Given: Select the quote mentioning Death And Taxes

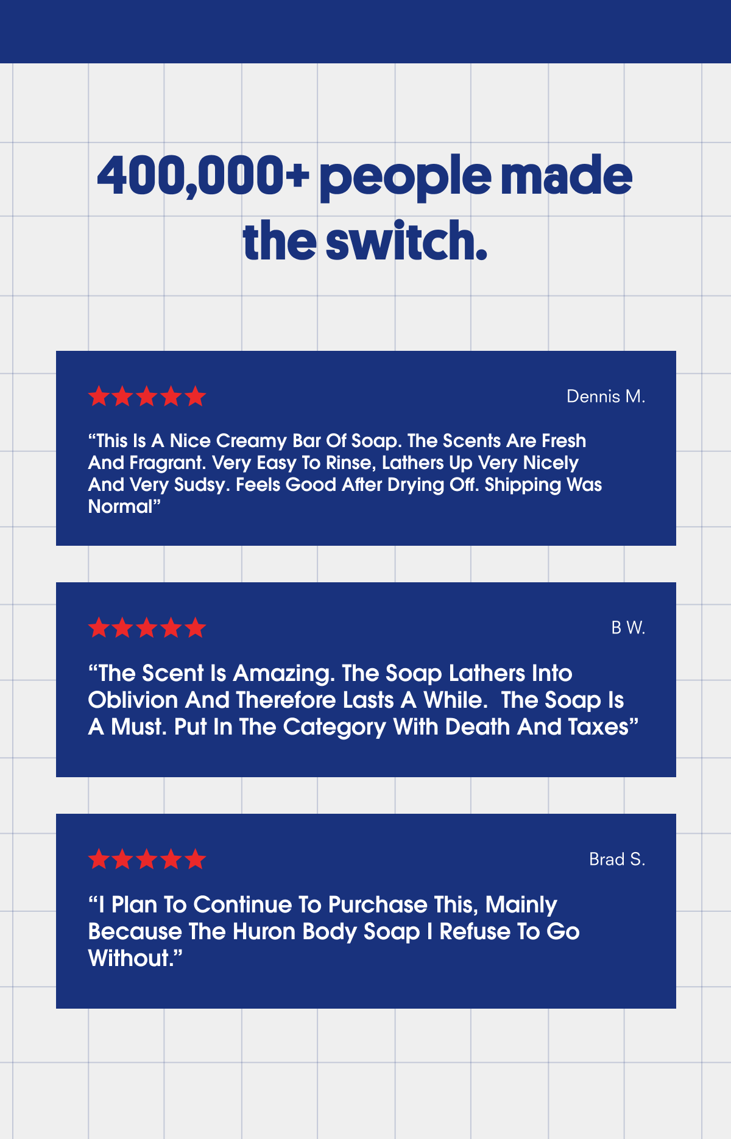Looking at the screenshot, I should point(363,700).
